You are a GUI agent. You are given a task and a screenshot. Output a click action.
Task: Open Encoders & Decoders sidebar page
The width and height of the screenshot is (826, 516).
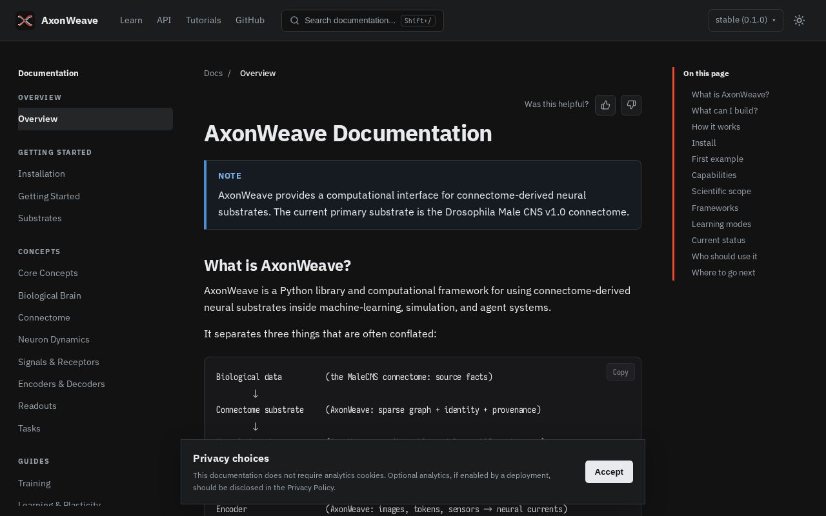61,384
